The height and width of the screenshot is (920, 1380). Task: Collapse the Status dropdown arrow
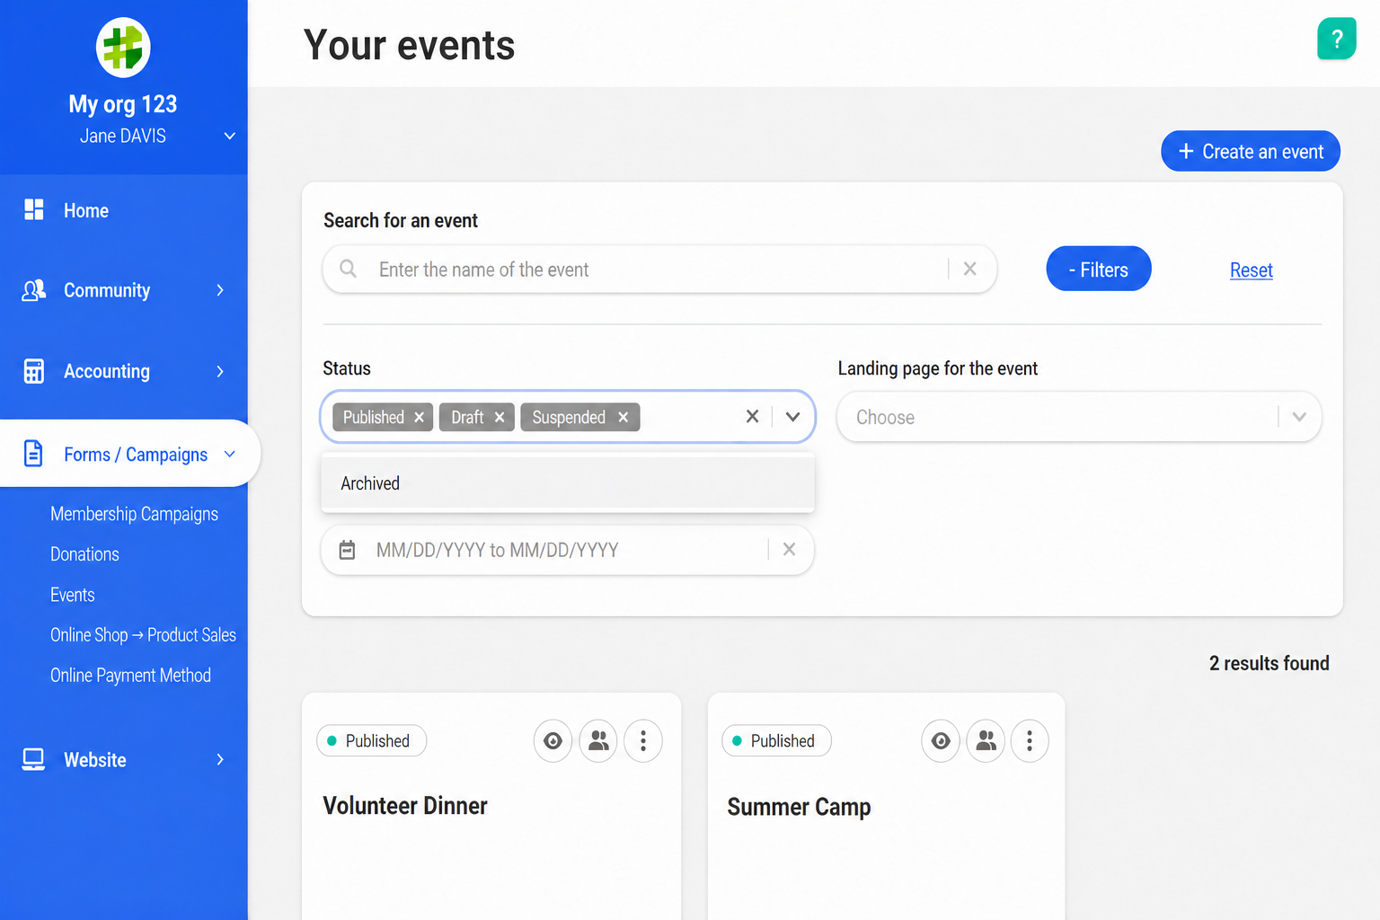tap(792, 417)
